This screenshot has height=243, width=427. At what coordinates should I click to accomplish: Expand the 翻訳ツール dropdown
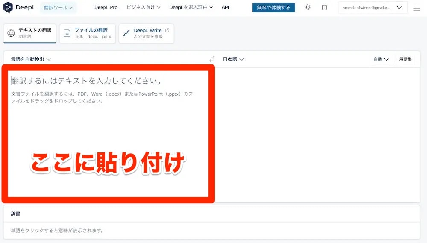pyautogui.click(x=58, y=7)
